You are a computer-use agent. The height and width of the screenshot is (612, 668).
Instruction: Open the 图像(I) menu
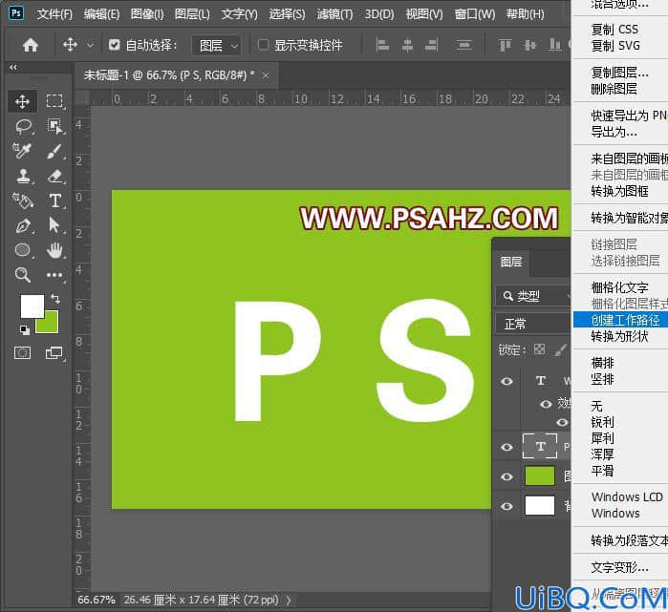(x=147, y=14)
